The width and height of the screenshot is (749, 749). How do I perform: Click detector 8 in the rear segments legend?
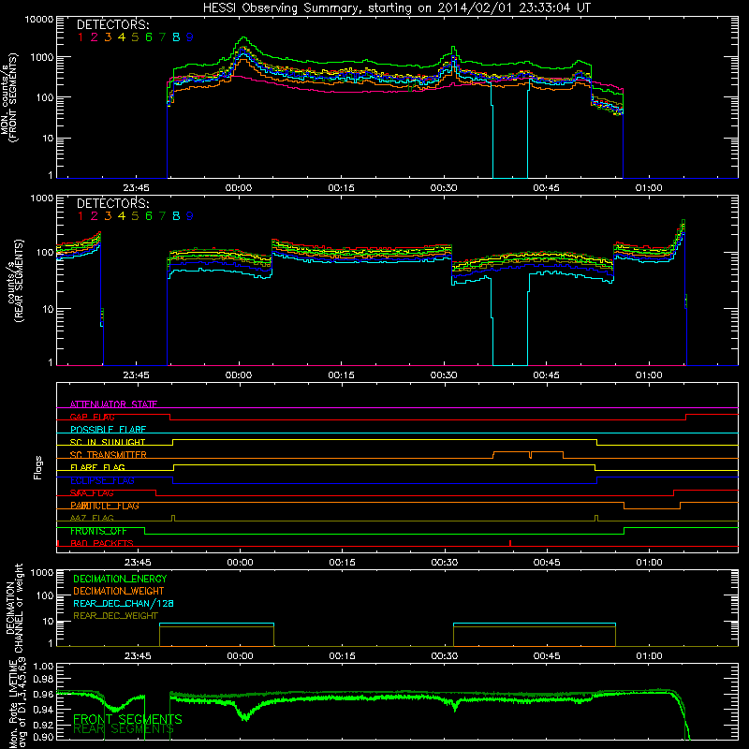click(x=176, y=216)
